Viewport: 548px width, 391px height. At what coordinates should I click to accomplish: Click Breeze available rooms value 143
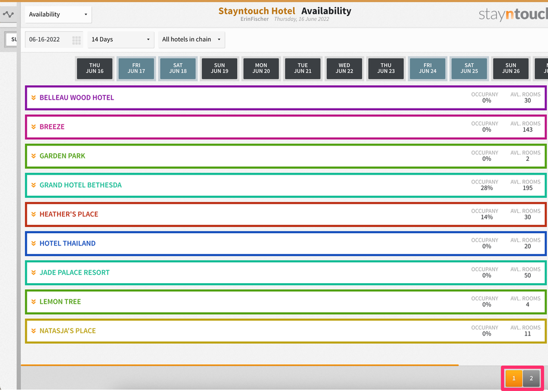527,130
